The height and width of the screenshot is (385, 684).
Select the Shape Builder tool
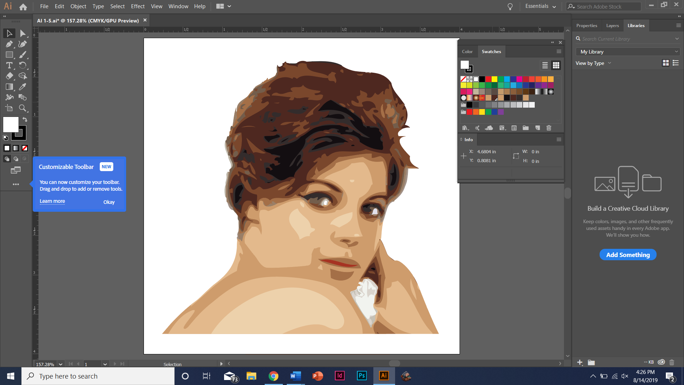point(22,76)
